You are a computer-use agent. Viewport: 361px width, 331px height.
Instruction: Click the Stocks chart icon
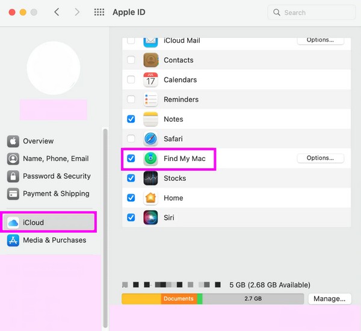[150, 178]
